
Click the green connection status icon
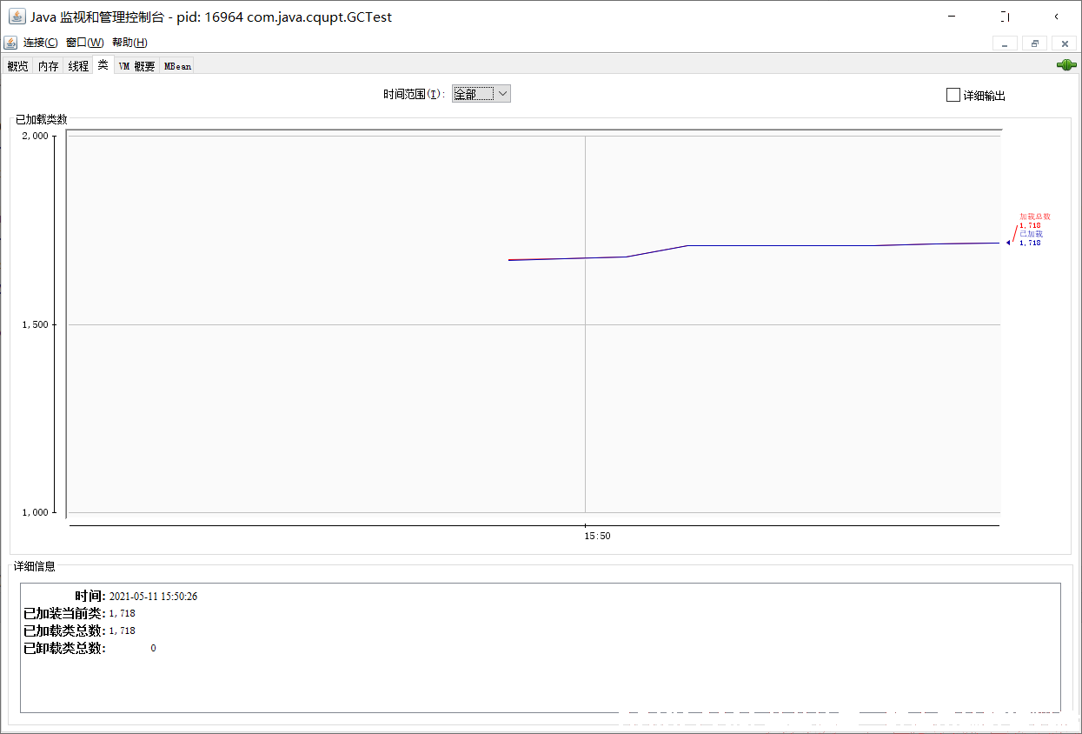pyautogui.click(x=1066, y=65)
